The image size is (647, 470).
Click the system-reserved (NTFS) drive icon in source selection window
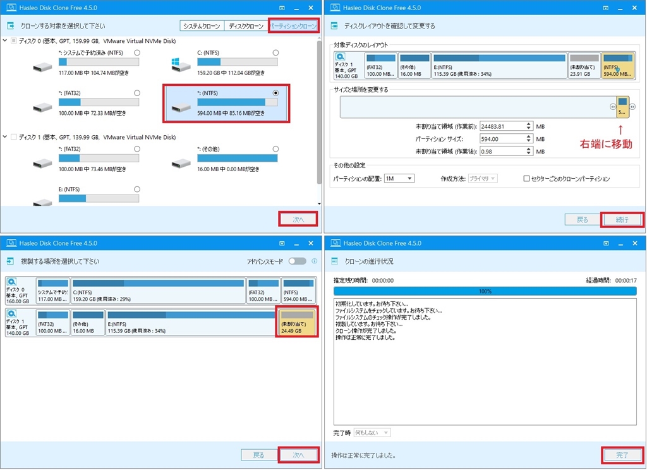pos(42,67)
